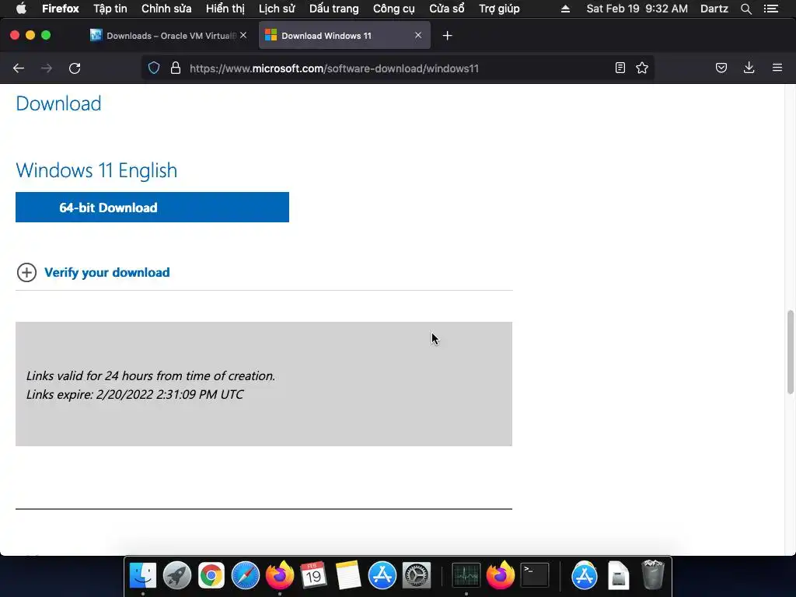796x597 pixels.
Task: Open Terminal from the Dock
Action: coord(535,576)
